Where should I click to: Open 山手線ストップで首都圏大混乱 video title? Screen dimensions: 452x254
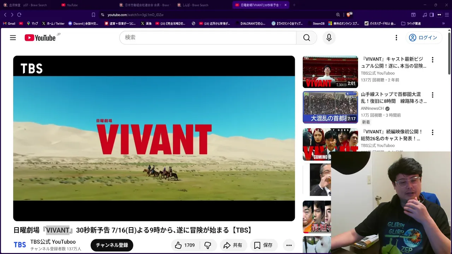(x=394, y=98)
